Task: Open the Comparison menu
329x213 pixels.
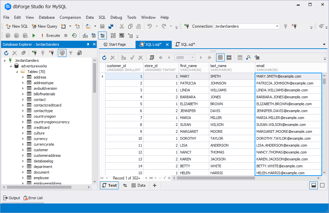Action: click(x=70, y=17)
